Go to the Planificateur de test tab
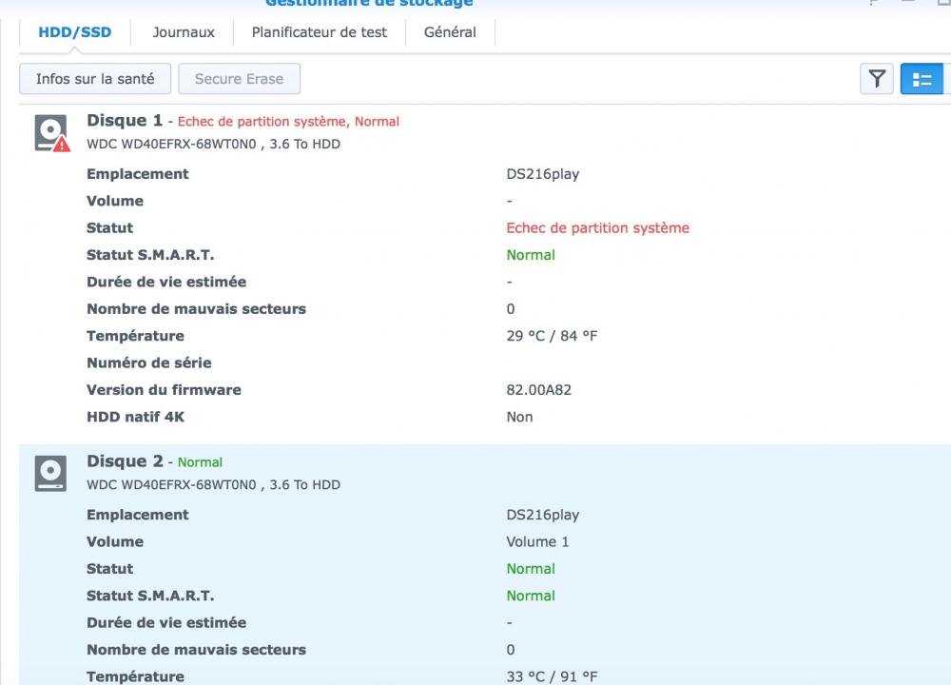This screenshot has width=951, height=685. point(319,32)
